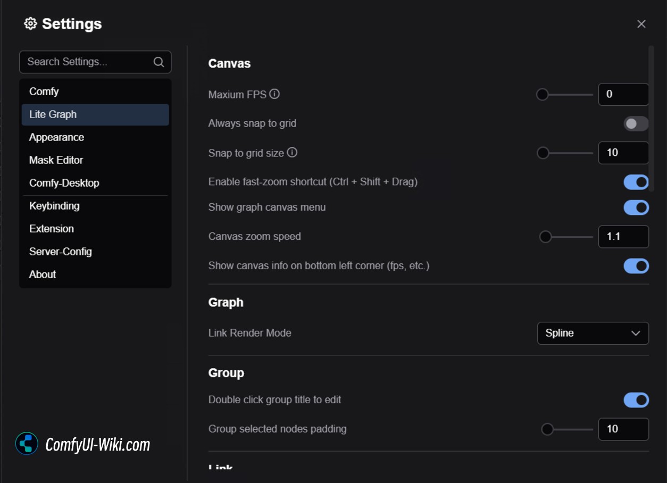Click the Maxium FPS slider handle
This screenshot has width=667, height=483.
click(x=542, y=95)
